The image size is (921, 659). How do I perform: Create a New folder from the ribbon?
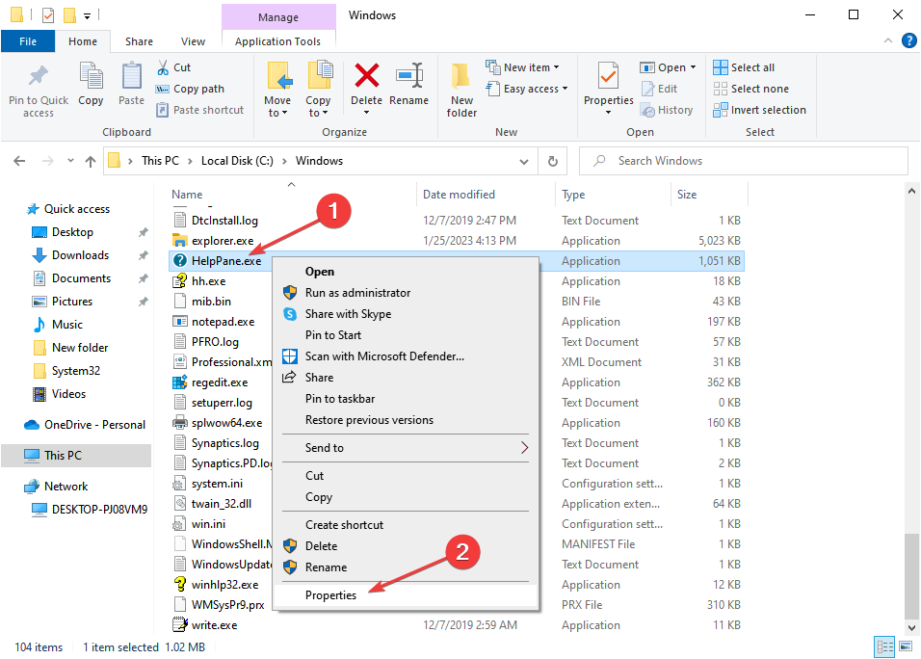(461, 90)
